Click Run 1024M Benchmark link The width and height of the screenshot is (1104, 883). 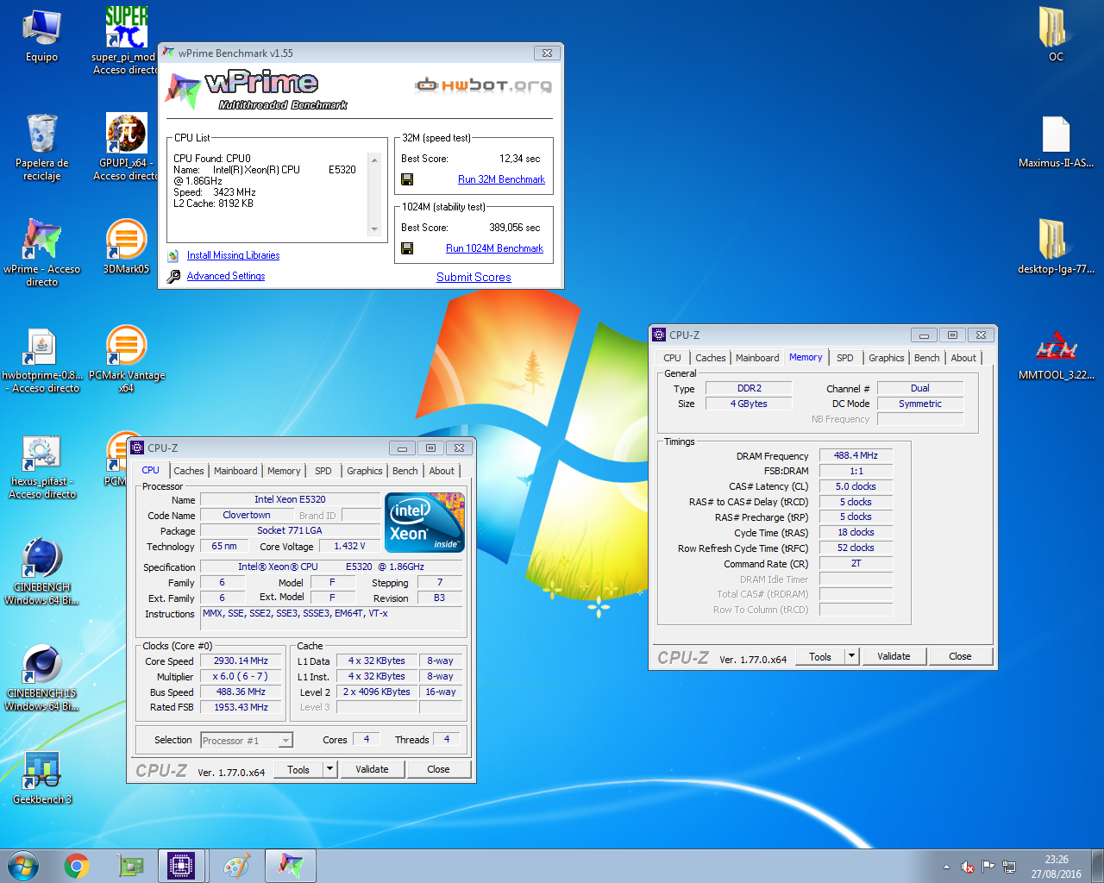tap(494, 248)
